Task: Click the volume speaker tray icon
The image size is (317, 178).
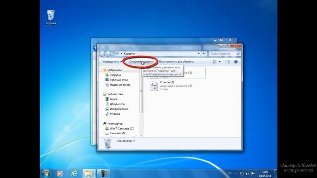Action: coord(247,174)
